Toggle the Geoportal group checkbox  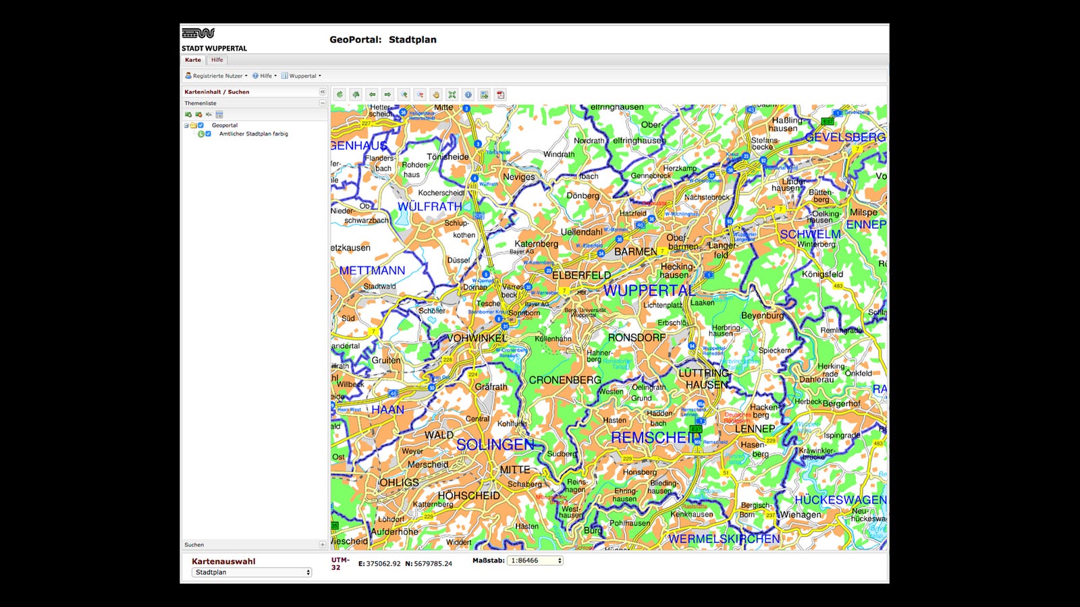(200, 125)
